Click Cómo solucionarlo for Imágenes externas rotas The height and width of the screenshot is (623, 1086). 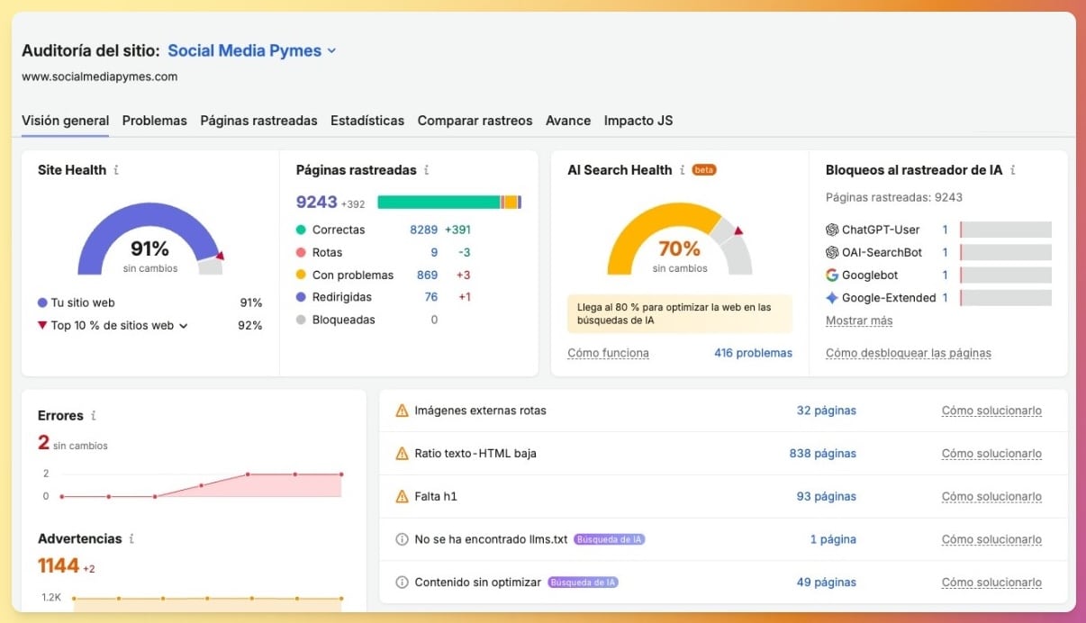pyautogui.click(x=991, y=411)
